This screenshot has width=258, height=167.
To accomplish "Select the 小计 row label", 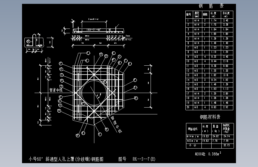I will pos(193,145).
